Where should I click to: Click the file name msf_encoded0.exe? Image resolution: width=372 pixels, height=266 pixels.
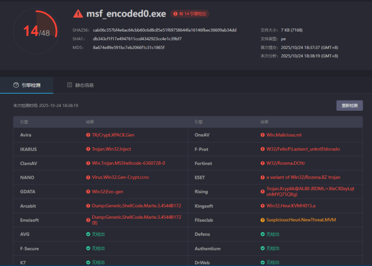pos(126,14)
